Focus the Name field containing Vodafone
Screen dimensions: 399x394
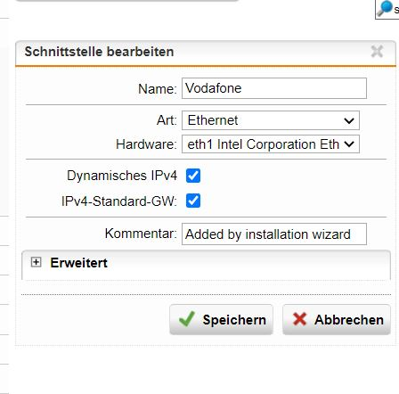tap(274, 88)
